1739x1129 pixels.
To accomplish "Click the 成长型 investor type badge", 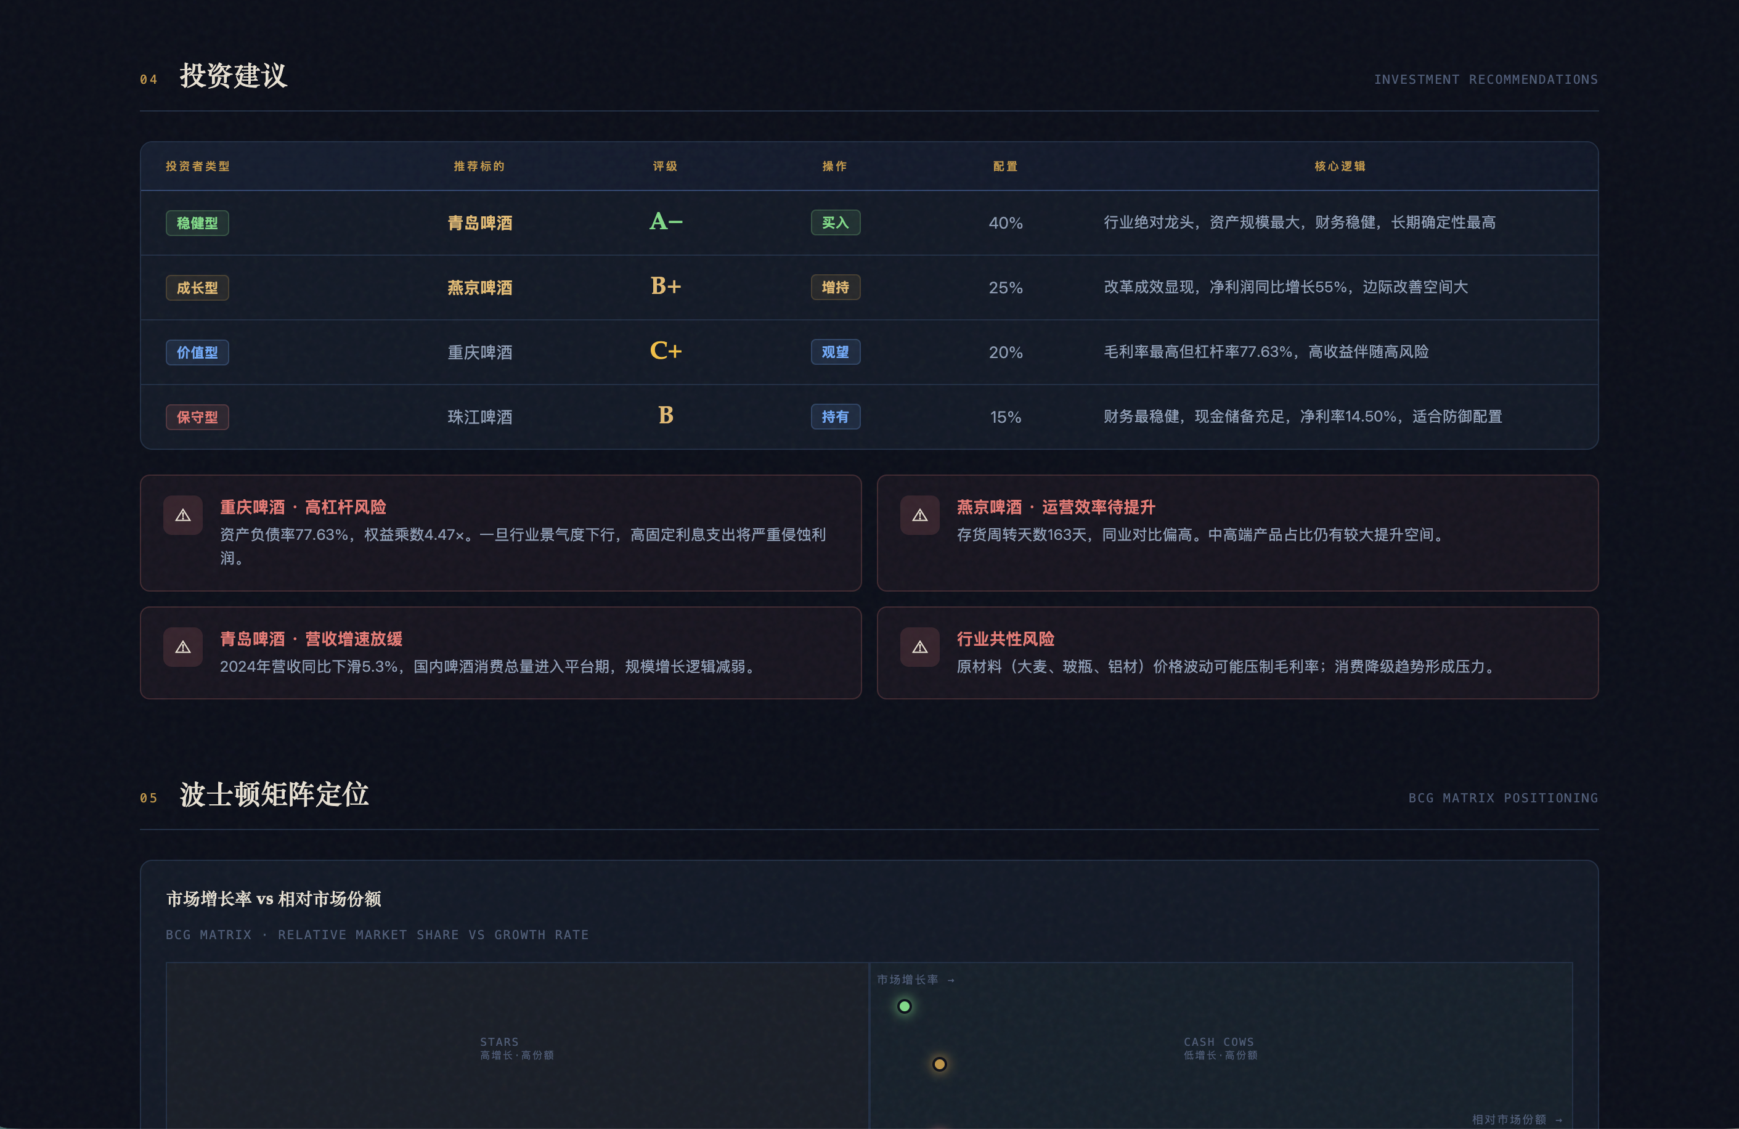I will [197, 287].
